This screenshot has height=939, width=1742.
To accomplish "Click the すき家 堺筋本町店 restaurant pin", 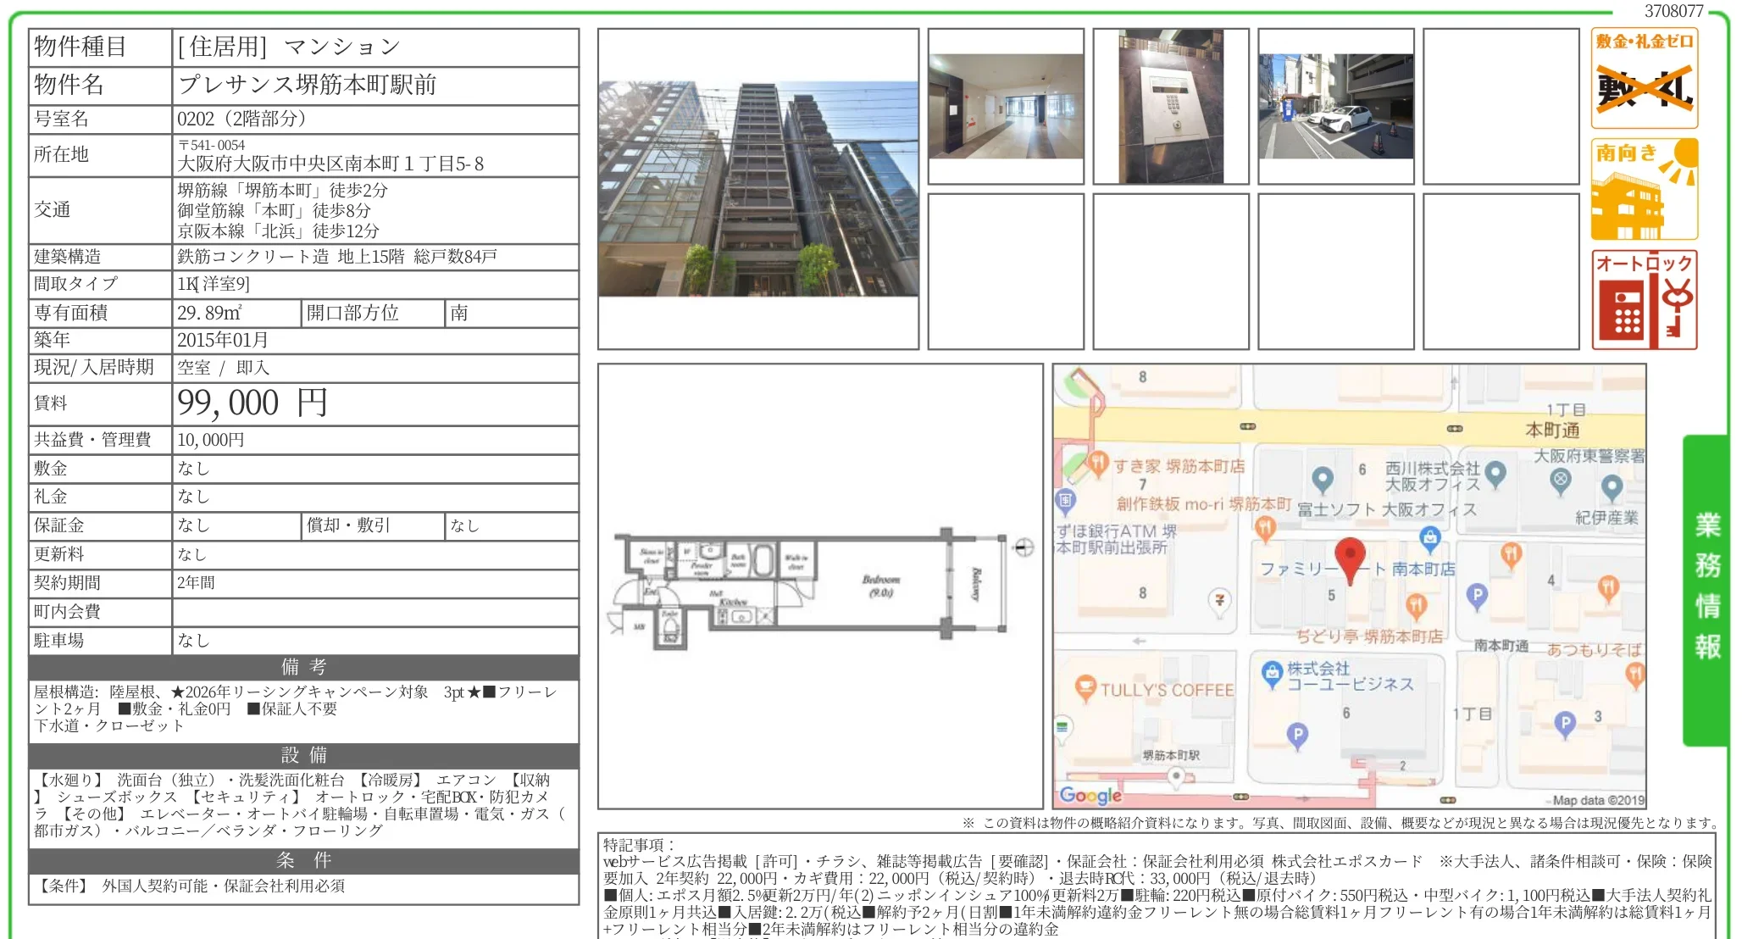I will click(1098, 464).
